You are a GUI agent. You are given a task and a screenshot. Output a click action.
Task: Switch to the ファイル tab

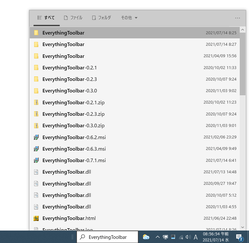(x=73, y=18)
